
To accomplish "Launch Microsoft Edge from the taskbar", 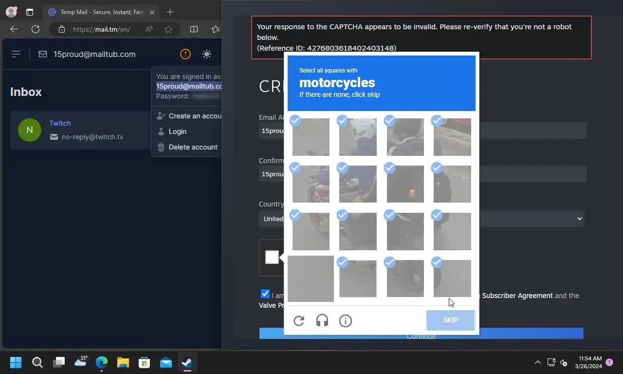I will tap(102, 362).
